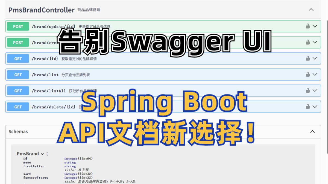Click the POST badge for /brand/update/{id}

[18, 26]
